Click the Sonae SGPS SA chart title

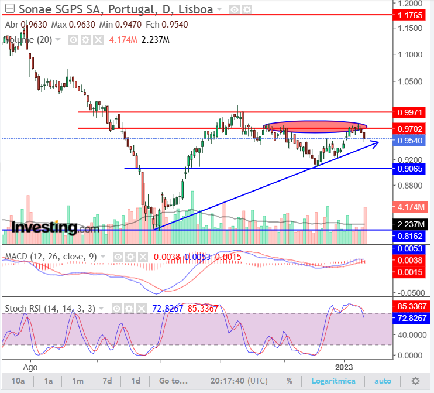pyautogui.click(x=116, y=9)
